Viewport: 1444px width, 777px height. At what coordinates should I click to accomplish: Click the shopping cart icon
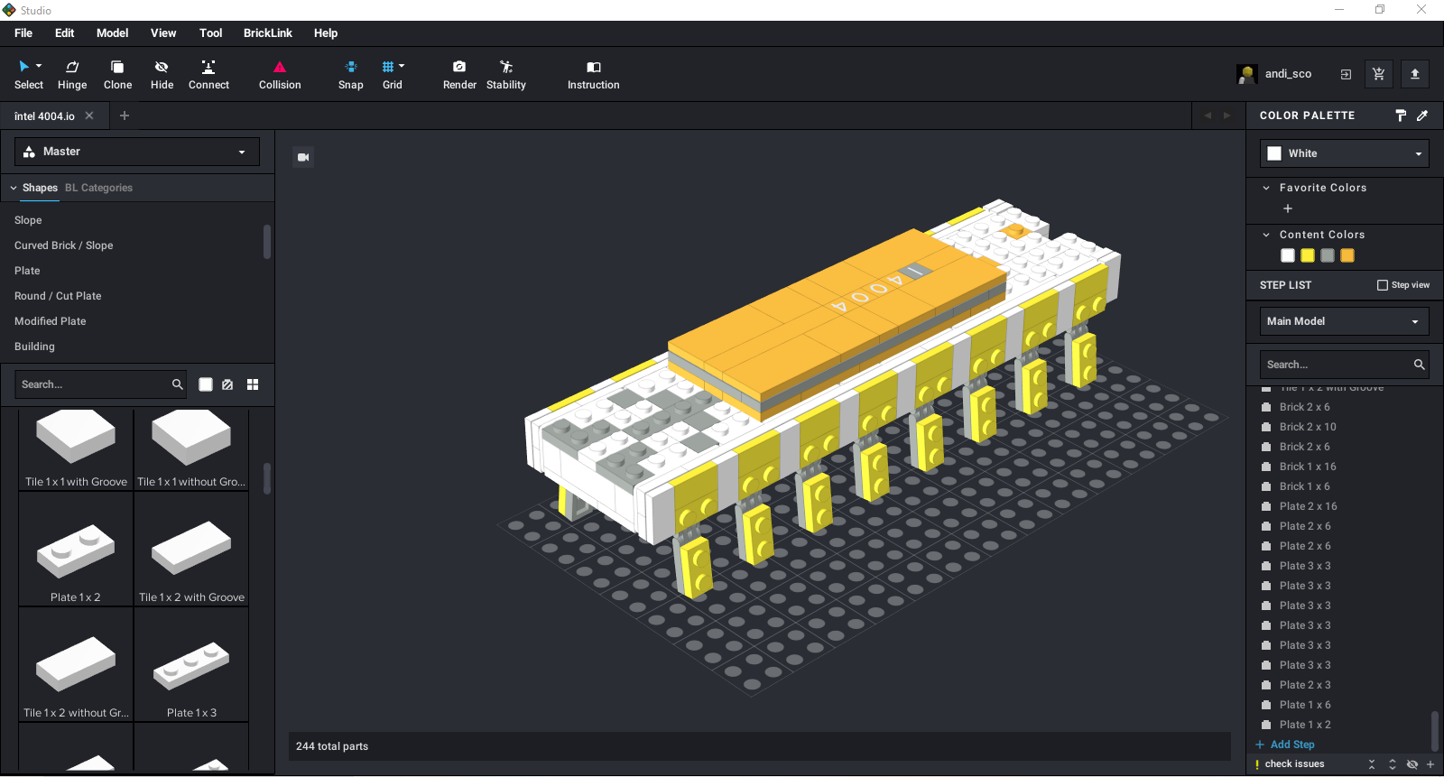coord(1378,74)
